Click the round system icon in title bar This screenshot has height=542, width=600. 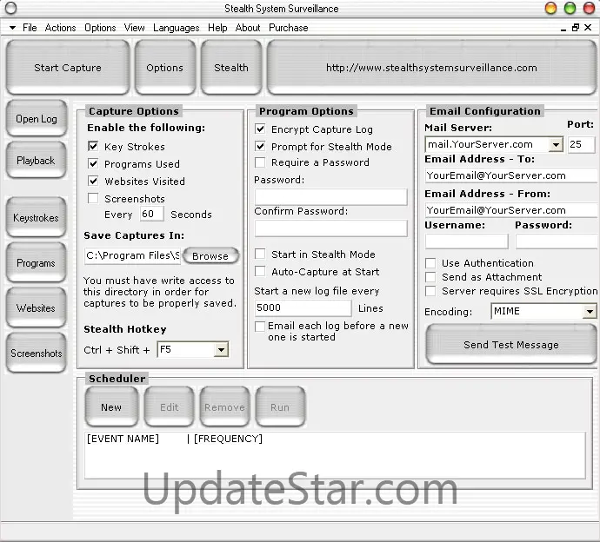[x=10, y=8]
